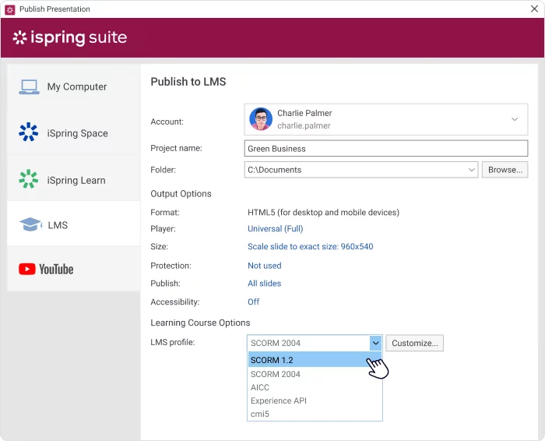Open Scale slide to exact size link
Viewport: 545px width, 441px height.
(x=311, y=246)
